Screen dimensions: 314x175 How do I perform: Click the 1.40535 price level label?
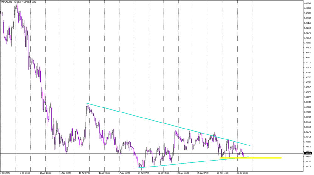click(x=308, y=77)
